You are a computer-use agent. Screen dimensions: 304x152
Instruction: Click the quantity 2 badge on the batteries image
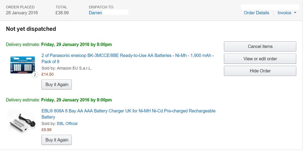(x=35, y=75)
